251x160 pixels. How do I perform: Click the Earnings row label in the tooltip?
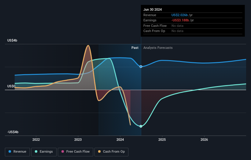click(150, 20)
